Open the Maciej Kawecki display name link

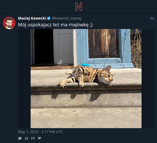(x=32, y=18)
